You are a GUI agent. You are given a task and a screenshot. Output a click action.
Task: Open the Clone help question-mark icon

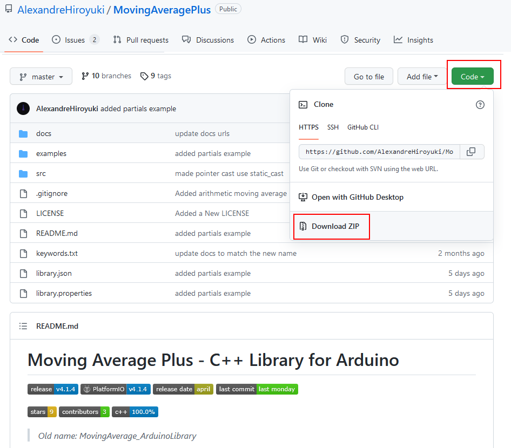(x=480, y=105)
